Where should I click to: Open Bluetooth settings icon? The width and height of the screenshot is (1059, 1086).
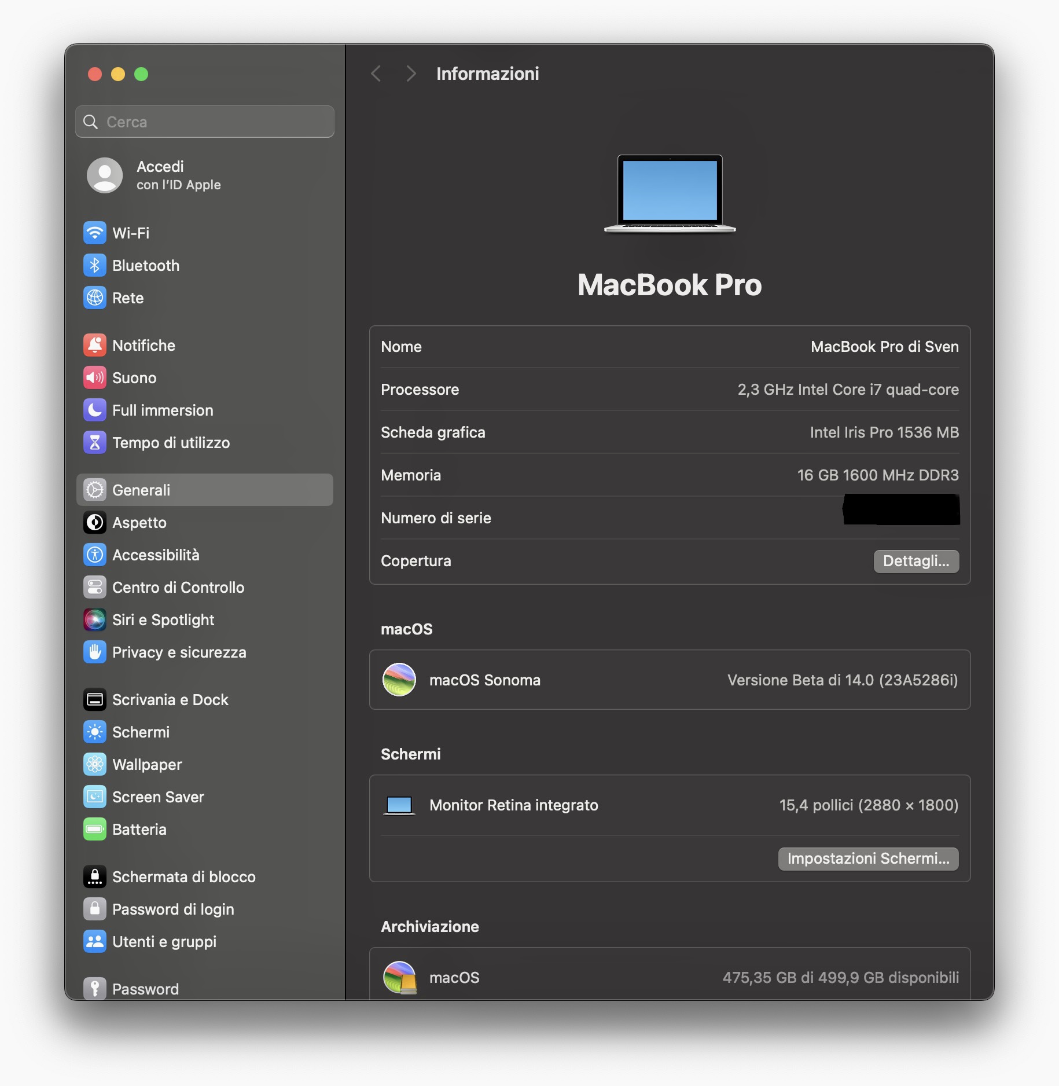[x=95, y=265]
